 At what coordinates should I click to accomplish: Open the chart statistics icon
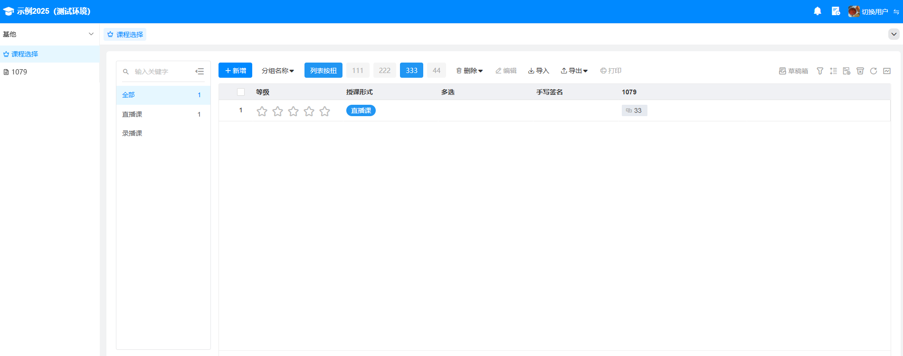coord(886,71)
